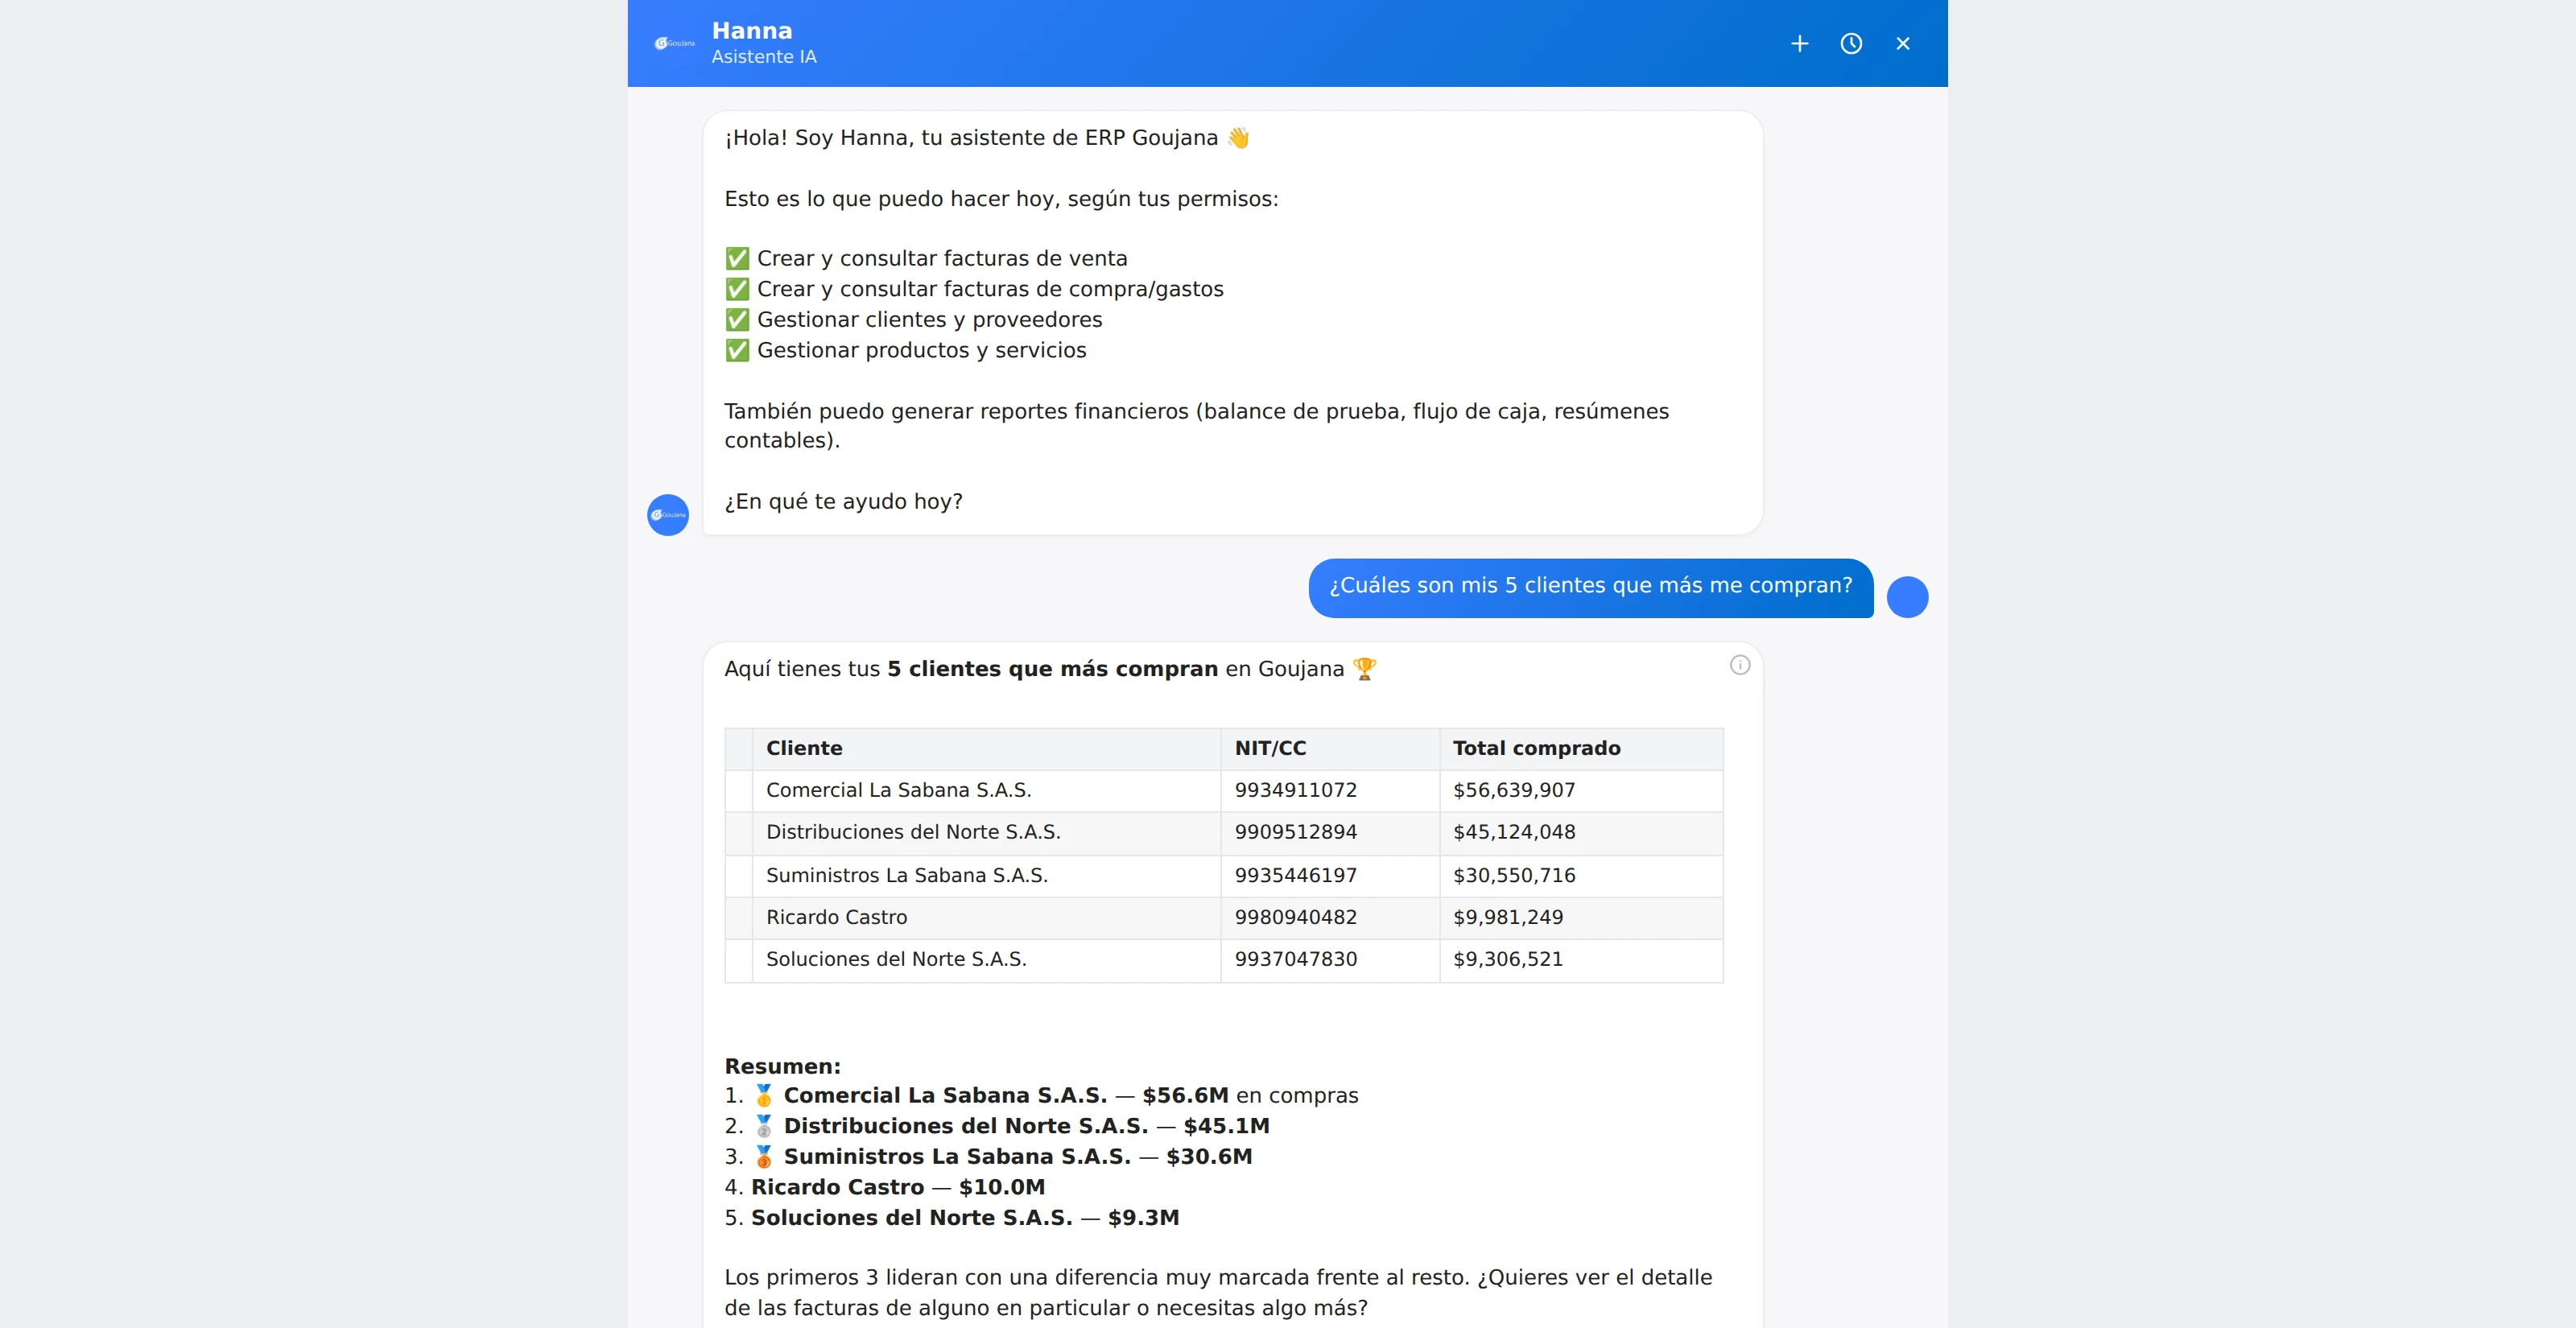The width and height of the screenshot is (2576, 1328).
Task: Start a new chat with plus icon
Action: tap(1799, 43)
